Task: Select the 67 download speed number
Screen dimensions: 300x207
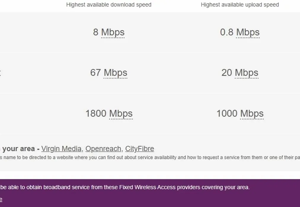Action: (x=95, y=73)
